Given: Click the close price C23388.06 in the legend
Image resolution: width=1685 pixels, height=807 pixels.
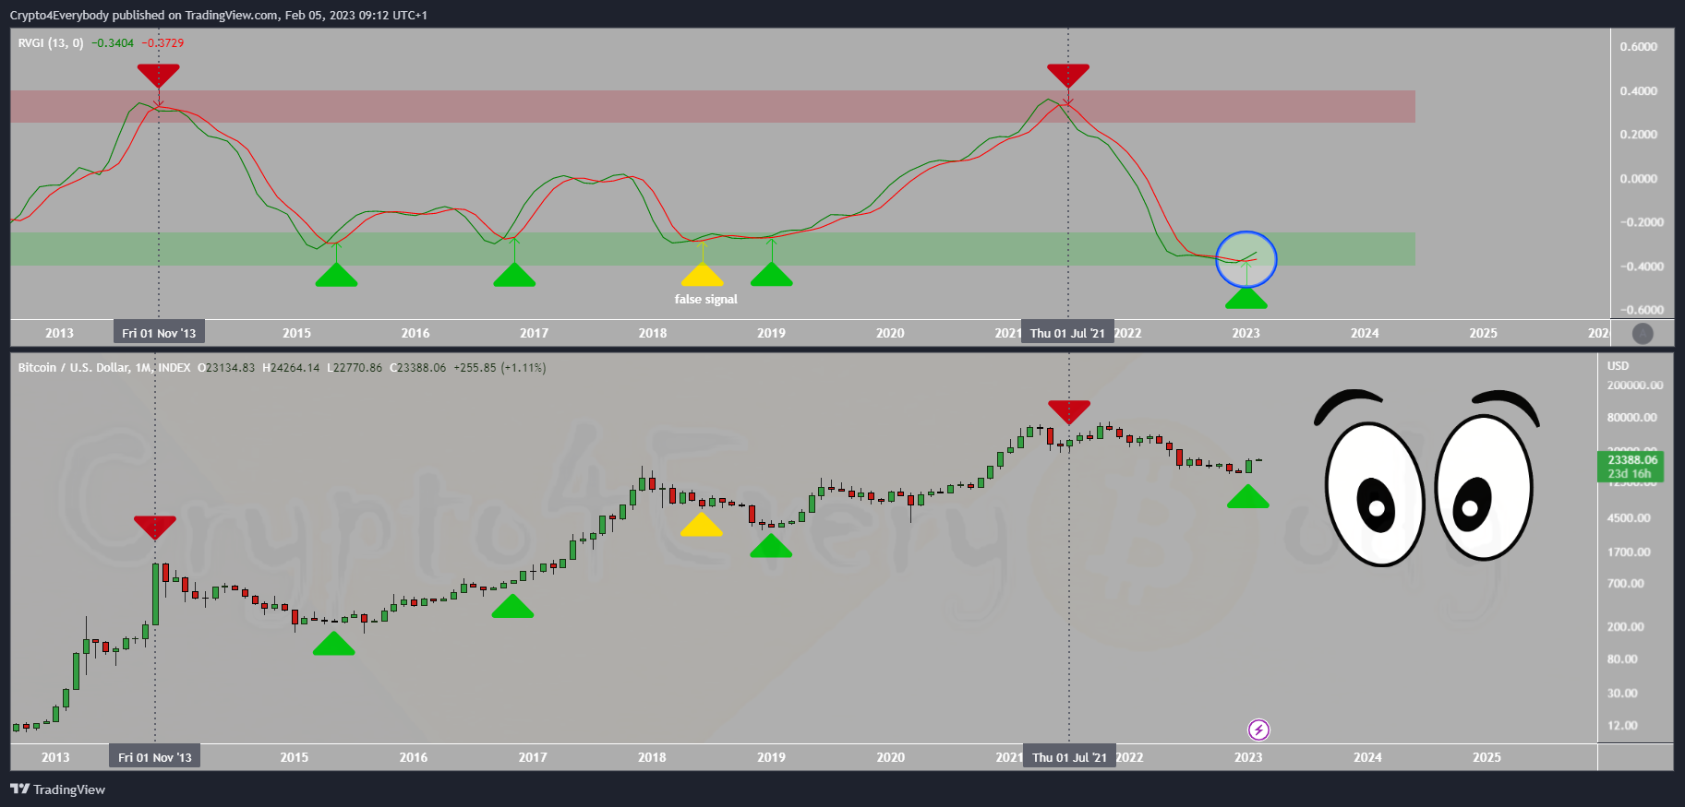Looking at the screenshot, I should (x=418, y=368).
